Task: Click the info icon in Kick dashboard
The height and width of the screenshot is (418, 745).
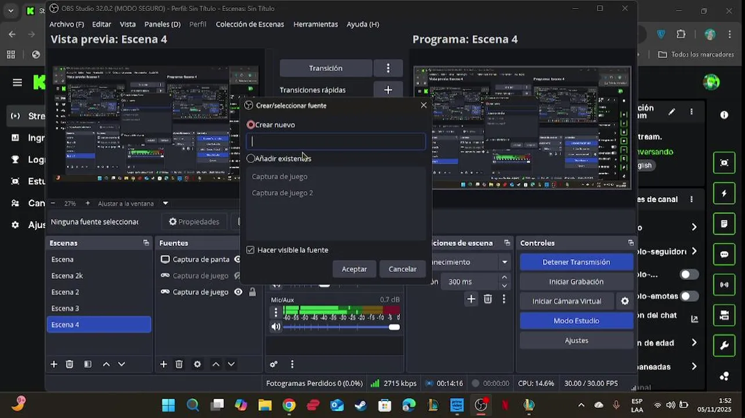Action: tap(724, 115)
